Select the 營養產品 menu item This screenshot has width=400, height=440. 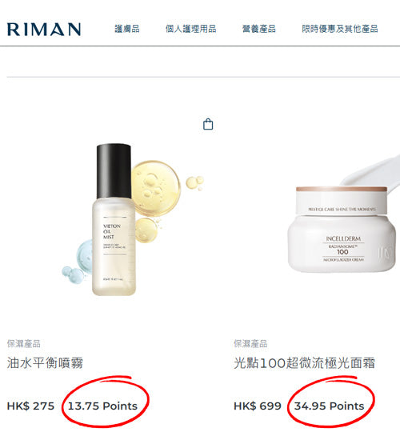pyautogui.click(x=259, y=29)
